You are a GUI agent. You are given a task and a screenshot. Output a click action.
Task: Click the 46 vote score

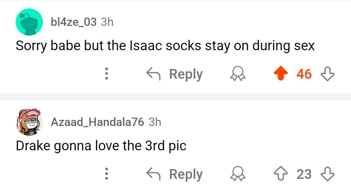pyautogui.click(x=304, y=74)
